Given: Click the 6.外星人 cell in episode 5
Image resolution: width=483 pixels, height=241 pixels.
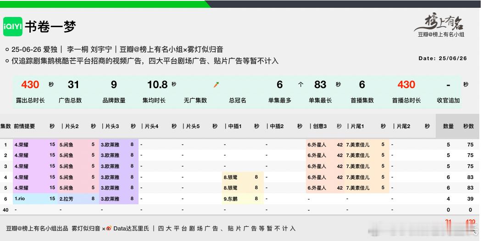Looking at the screenshot, I should pyautogui.click(x=316, y=188).
